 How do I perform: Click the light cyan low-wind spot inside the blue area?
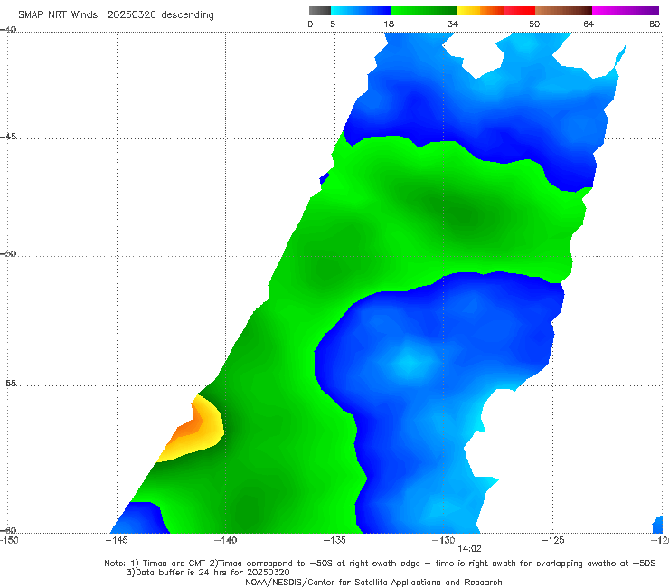pos(408,362)
